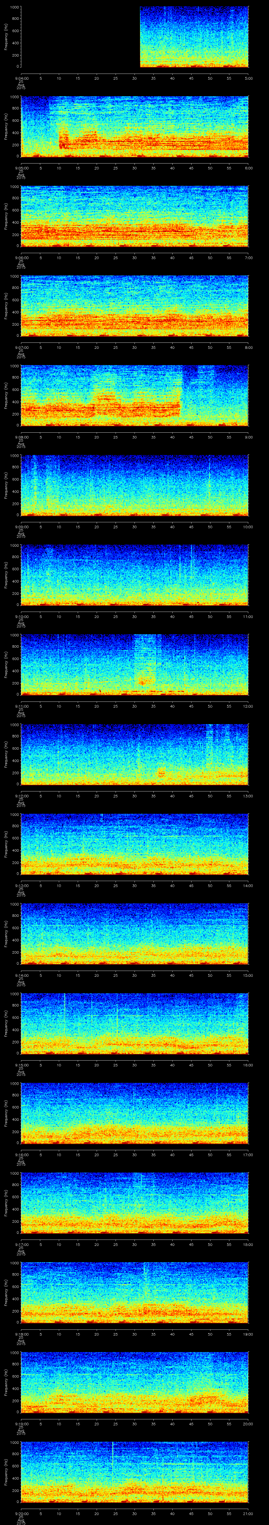
Task: Click the "17:00" end time label
Action: pos(248,1154)
